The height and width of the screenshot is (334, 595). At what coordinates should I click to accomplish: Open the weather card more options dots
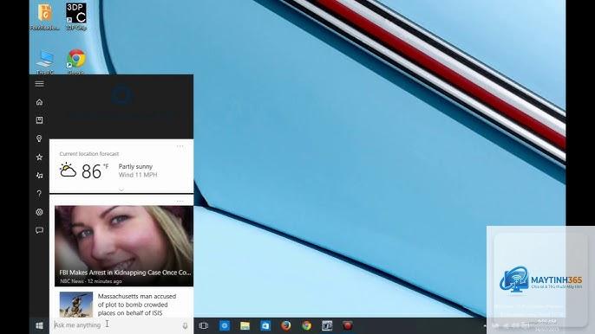tap(180, 146)
